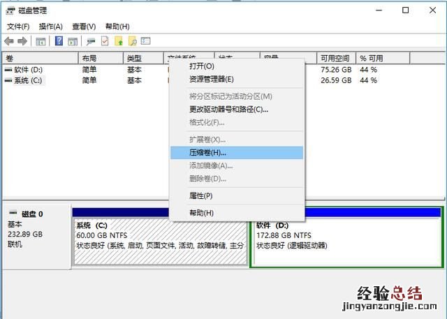Screen dimensions: 447x319
Task: Select the 系统 (C:) 60.00 GB partition block
Action: pos(161,242)
